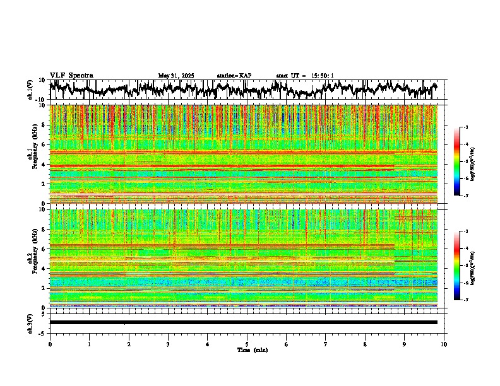500x386 pixels.
Task: Click time axis tick label "2"
Action: pos(129,344)
